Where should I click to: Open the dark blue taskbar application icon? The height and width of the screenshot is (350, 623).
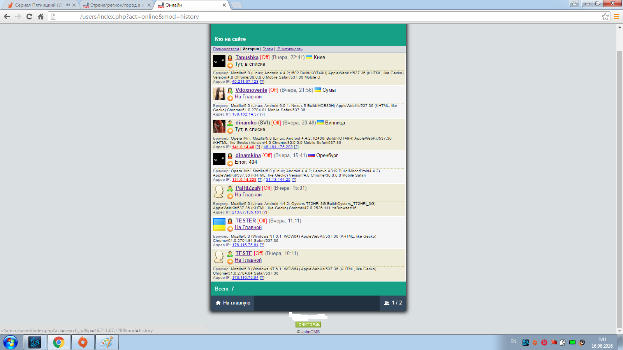[35, 343]
